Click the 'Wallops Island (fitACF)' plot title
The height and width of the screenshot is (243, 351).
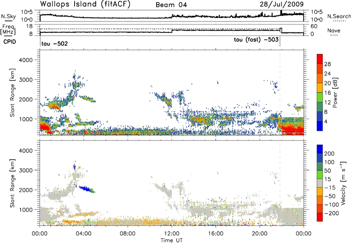[85, 4]
